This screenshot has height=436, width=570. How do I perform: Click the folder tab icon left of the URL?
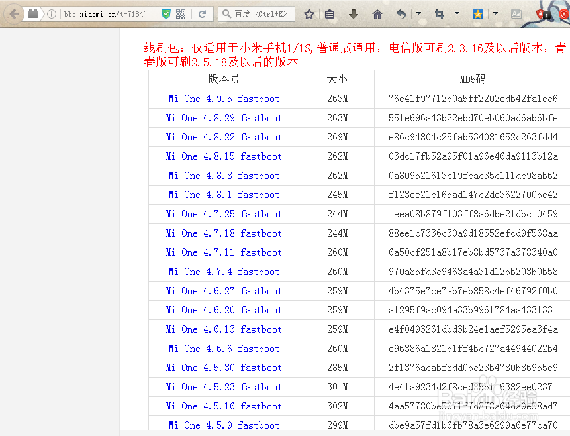[x=33, y=14]
